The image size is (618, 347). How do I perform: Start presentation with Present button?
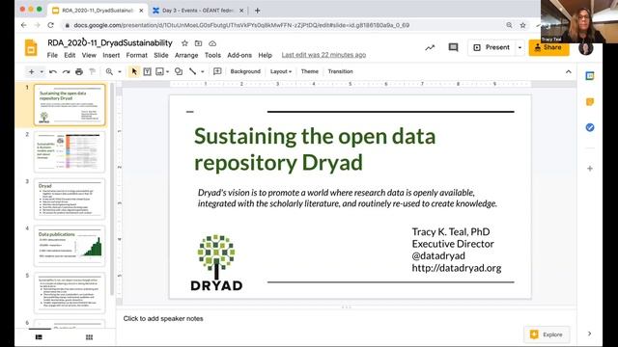[492, 47]
